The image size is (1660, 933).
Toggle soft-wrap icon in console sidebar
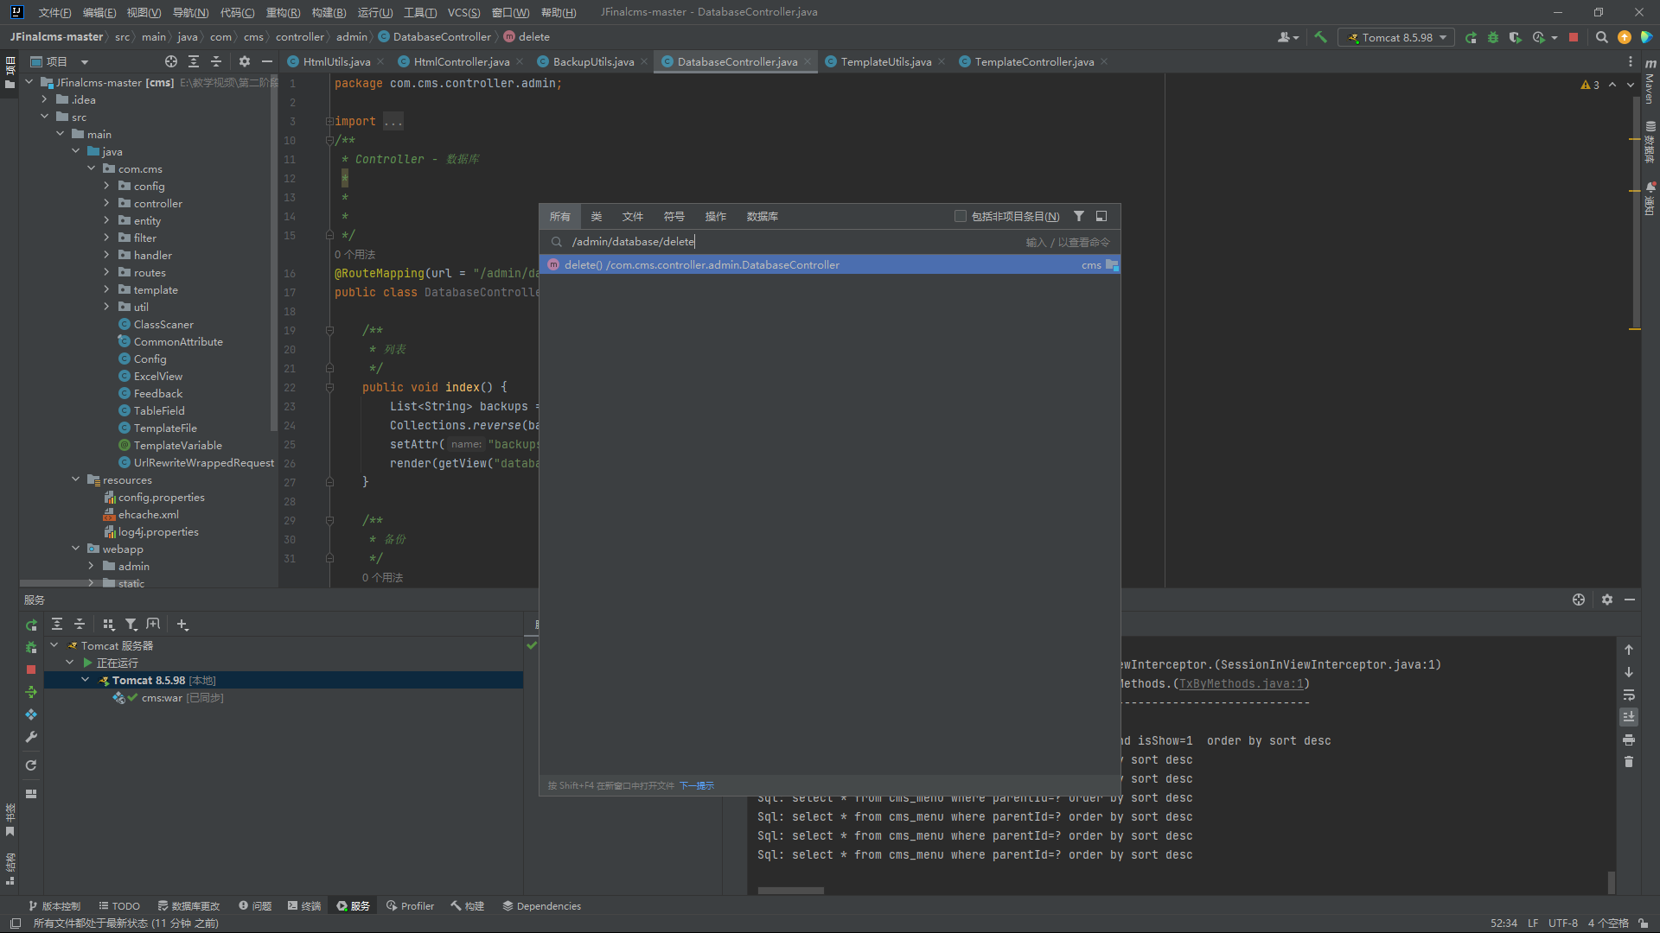click(1629, 695)
